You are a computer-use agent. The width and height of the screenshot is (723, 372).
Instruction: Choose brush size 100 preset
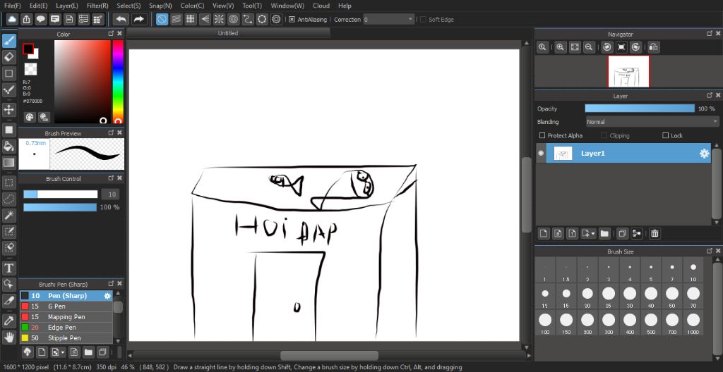pos(545,322)
